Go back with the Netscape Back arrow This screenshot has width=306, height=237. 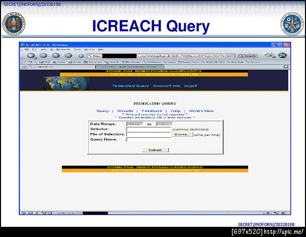point(31,55)
